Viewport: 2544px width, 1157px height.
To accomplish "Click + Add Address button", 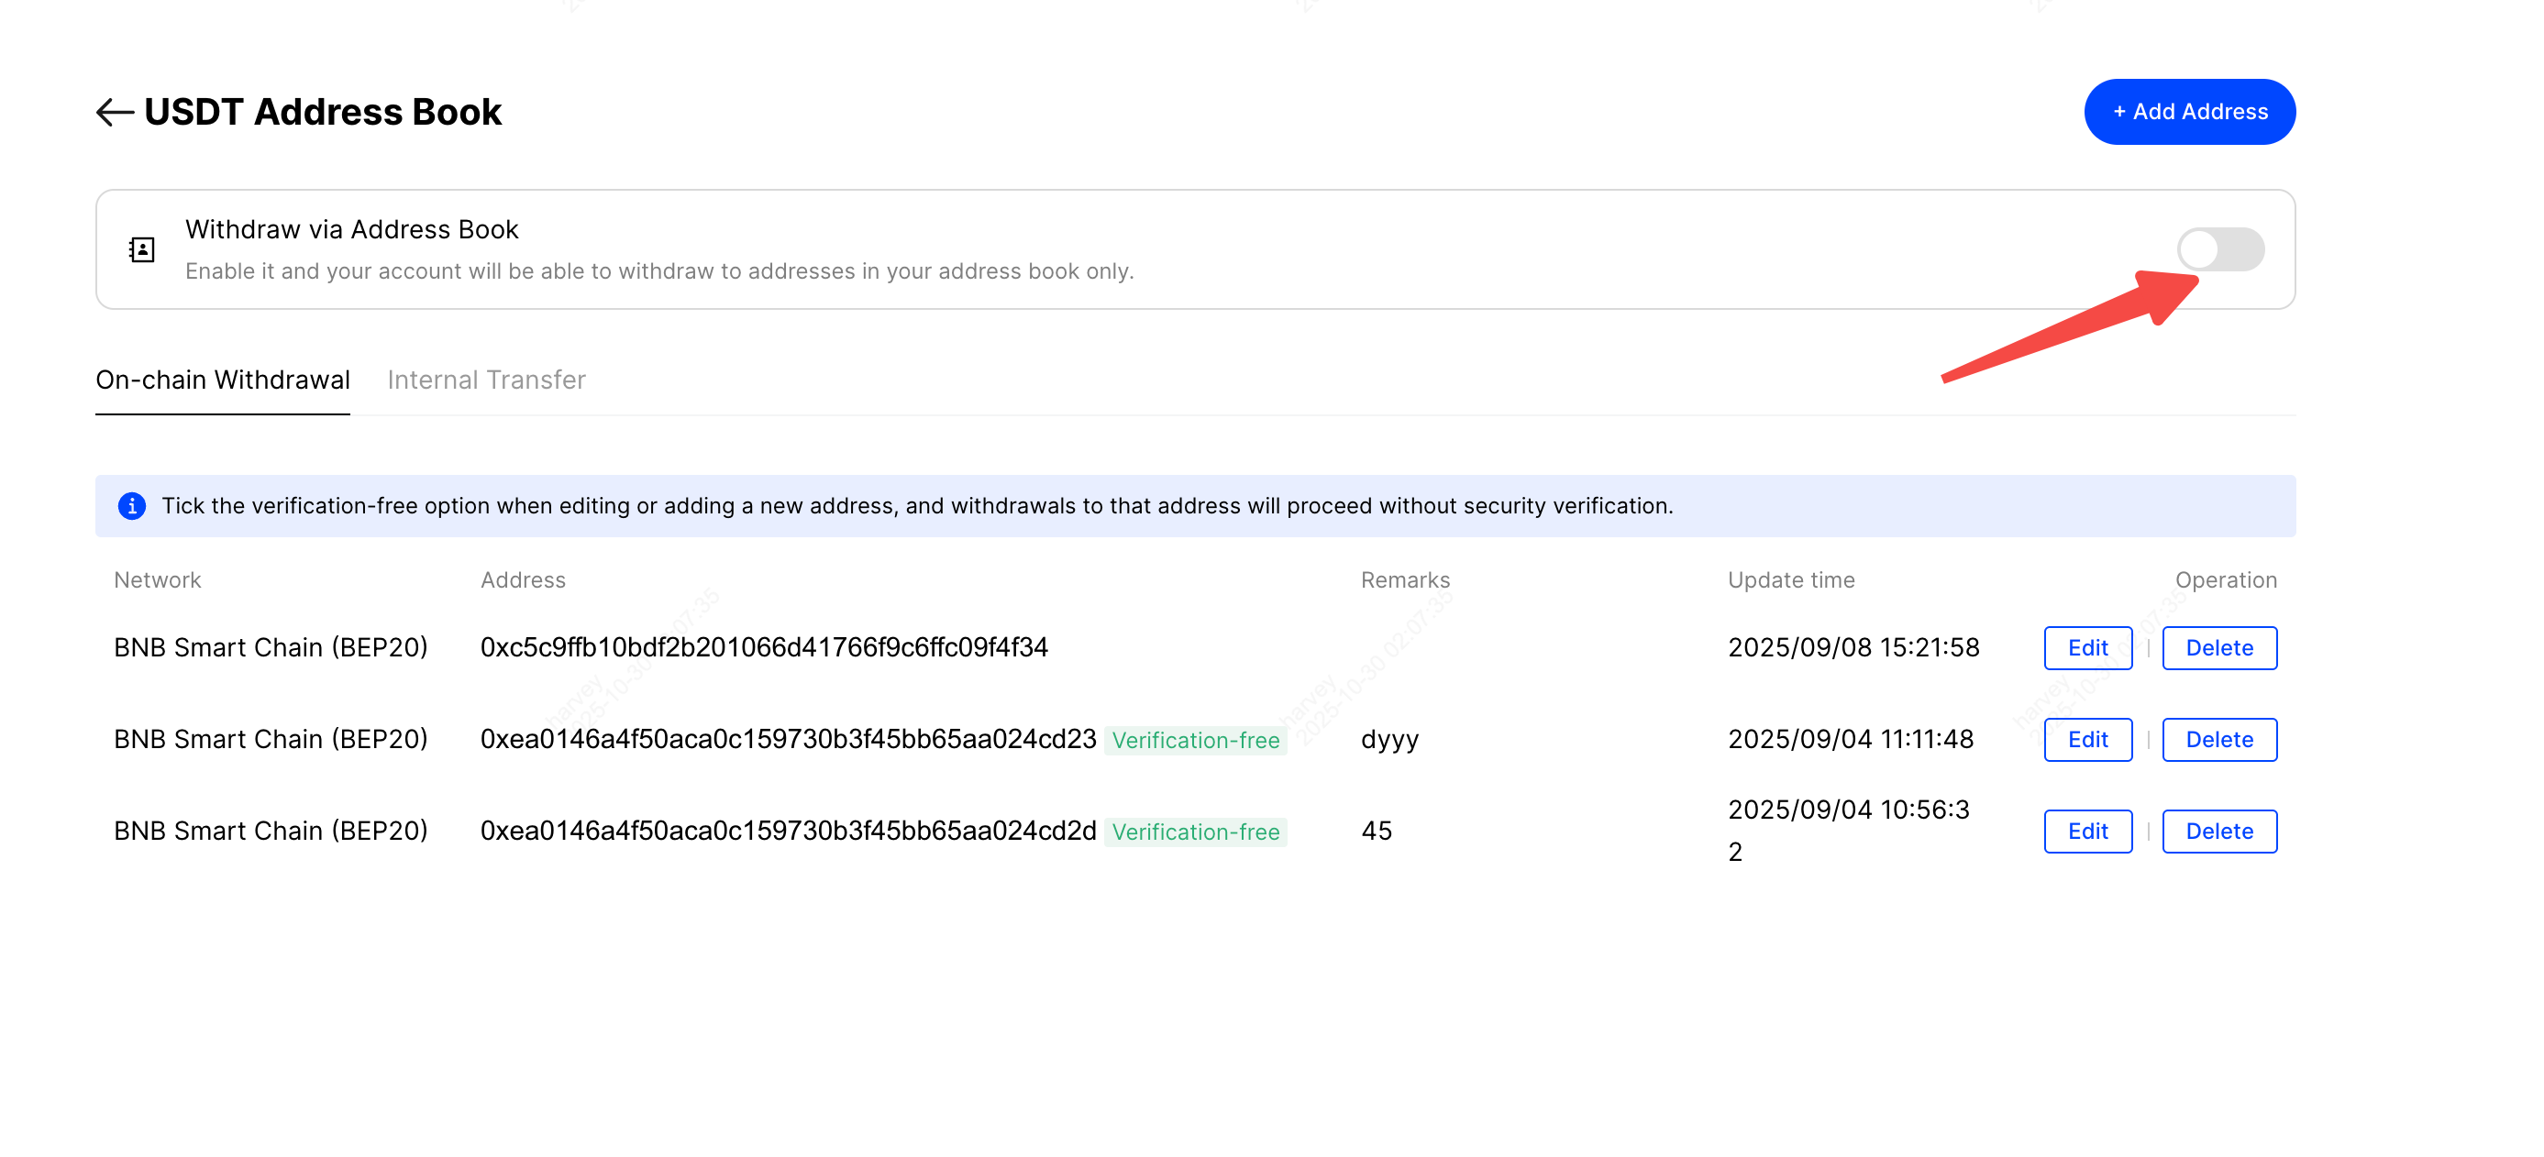I will tap(2189, 112).
